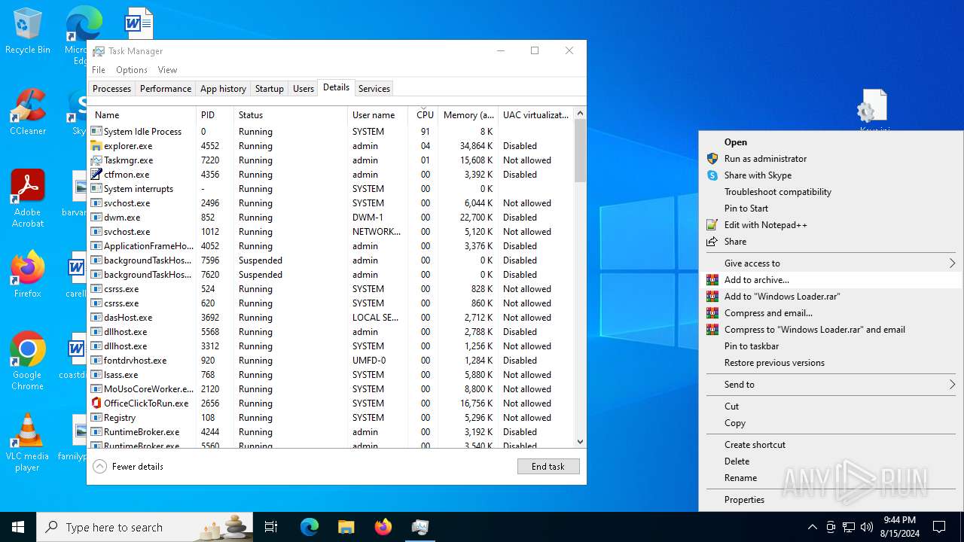Screen dimensions: 964x542
Task: Click the Run as administrator shield icon
Action: tap(712, 159)
